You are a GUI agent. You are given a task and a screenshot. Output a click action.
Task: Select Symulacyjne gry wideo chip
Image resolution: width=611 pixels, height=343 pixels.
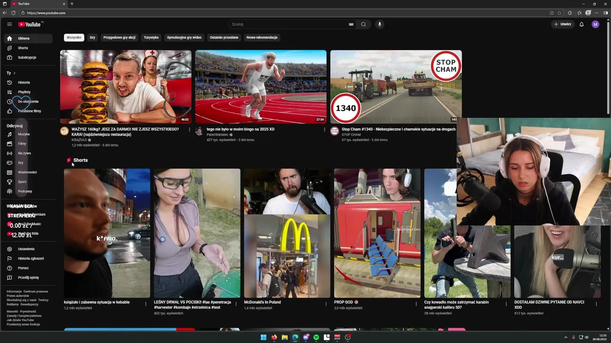coord(184,37)
